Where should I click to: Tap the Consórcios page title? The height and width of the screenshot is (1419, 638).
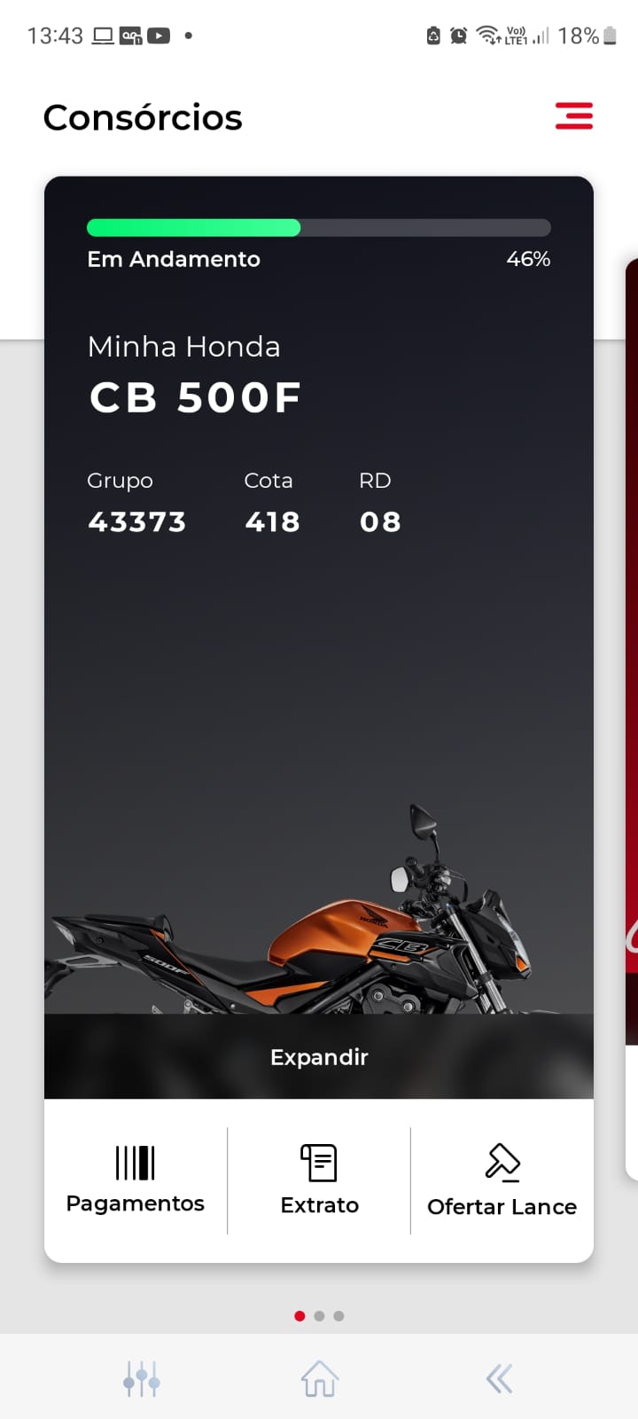[143, 117]
